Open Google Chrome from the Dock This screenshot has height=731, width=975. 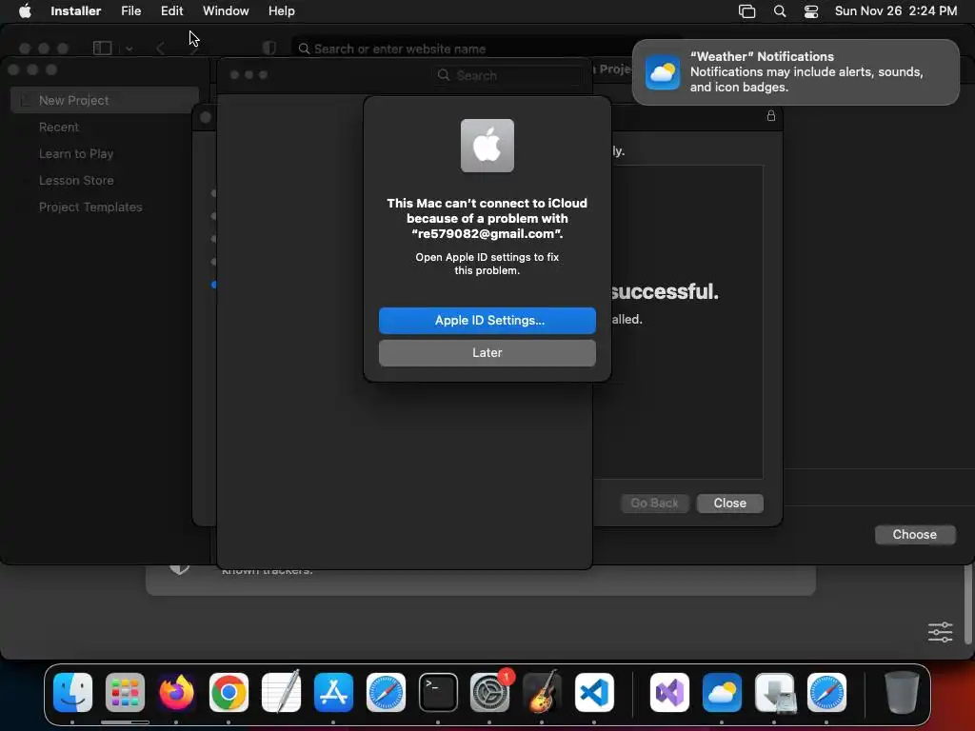click(229, 692)
